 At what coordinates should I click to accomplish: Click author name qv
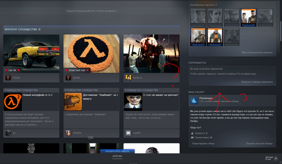click(14, 133)
